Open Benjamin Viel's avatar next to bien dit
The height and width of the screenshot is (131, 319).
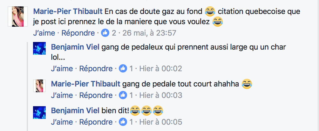click(39, 113)
